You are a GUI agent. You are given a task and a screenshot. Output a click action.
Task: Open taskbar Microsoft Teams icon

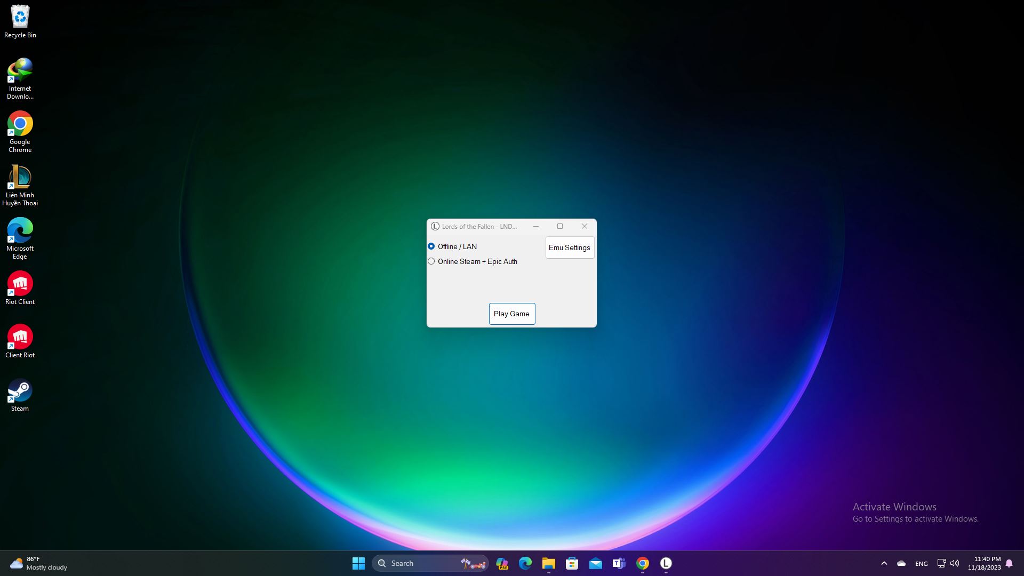(x=618, y=563)
